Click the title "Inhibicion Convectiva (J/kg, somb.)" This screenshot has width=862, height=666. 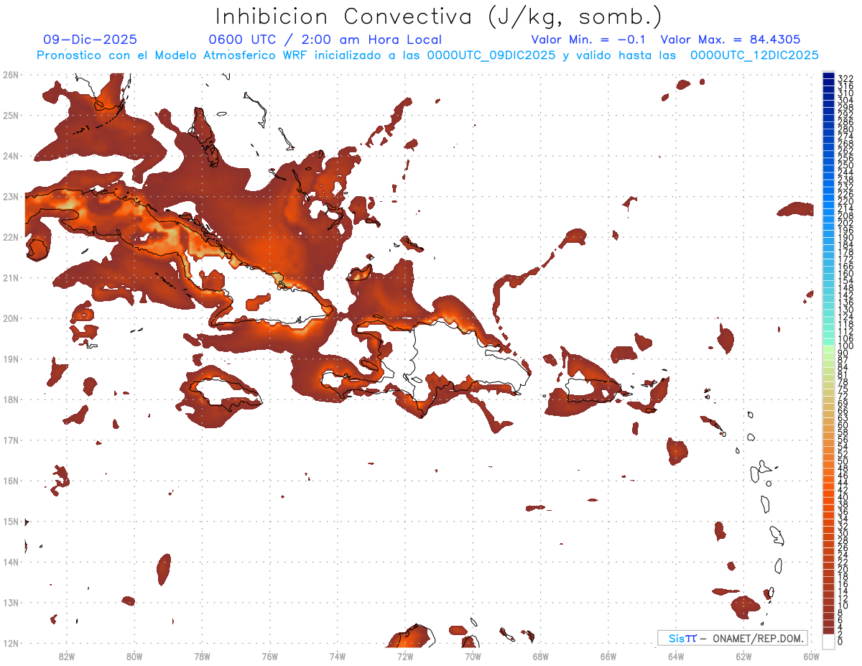439,17
